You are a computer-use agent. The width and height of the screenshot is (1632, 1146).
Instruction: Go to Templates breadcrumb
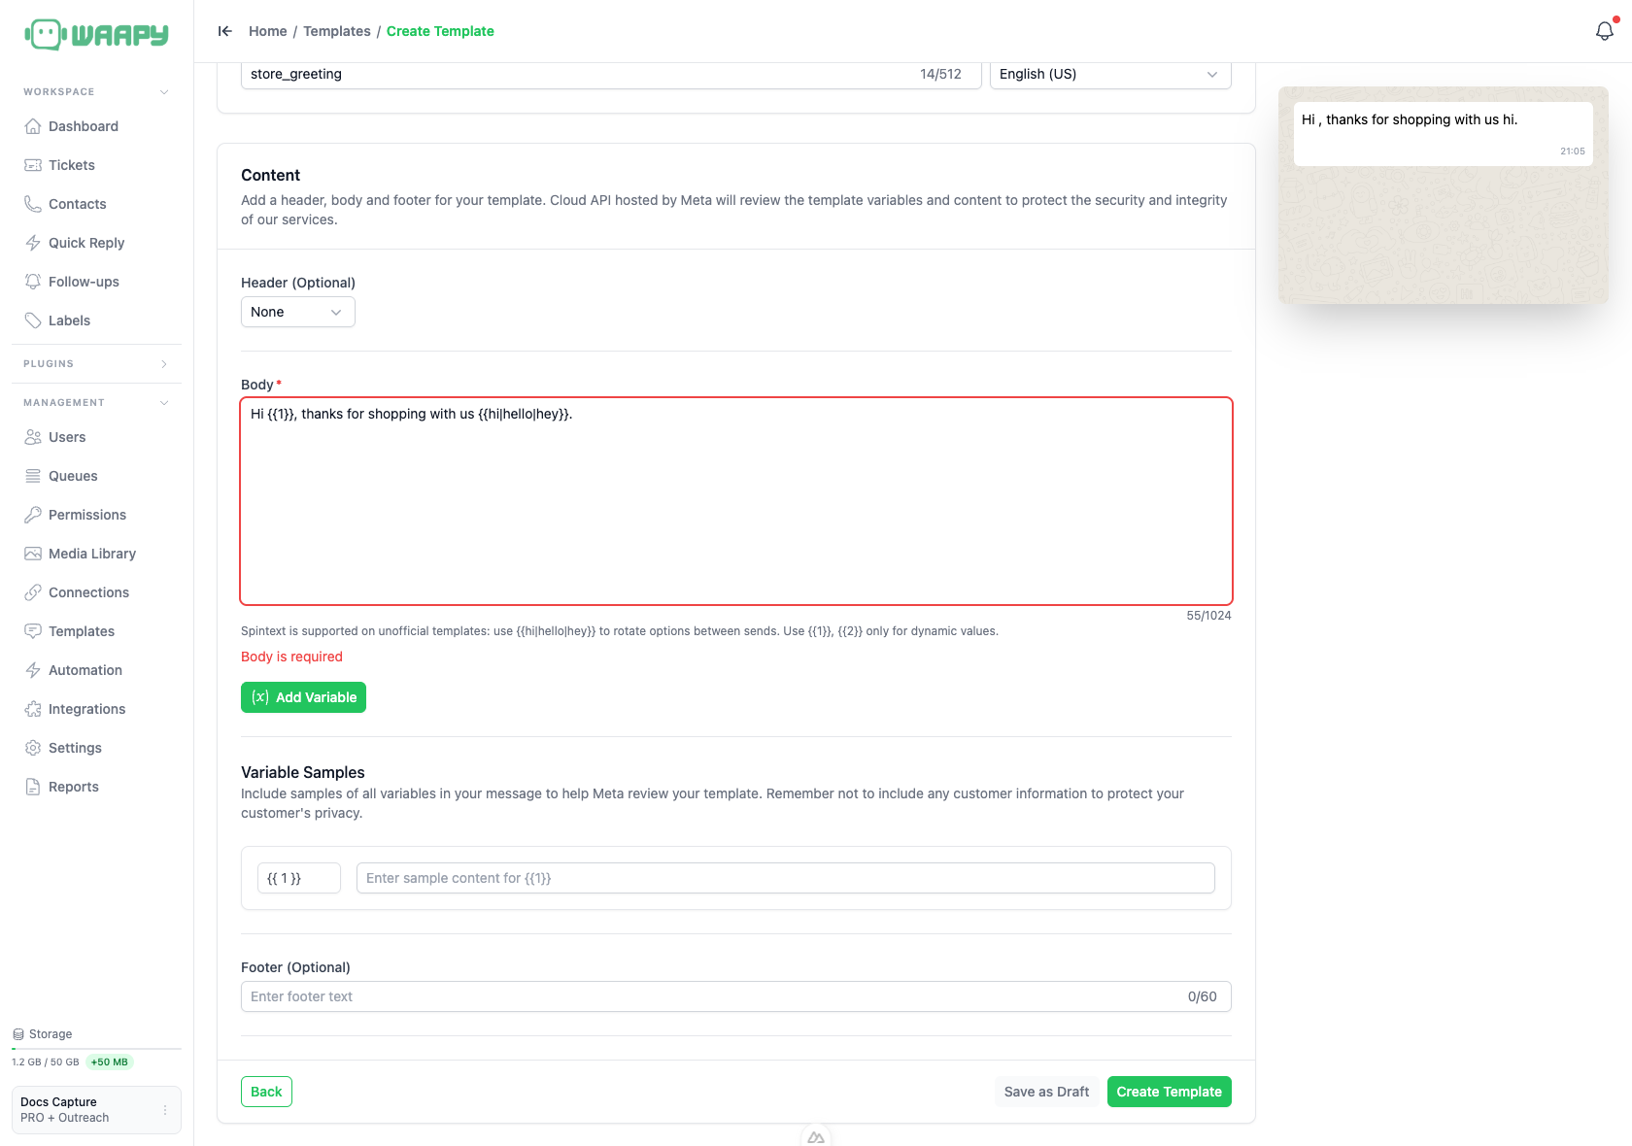[x=337, y=31]
